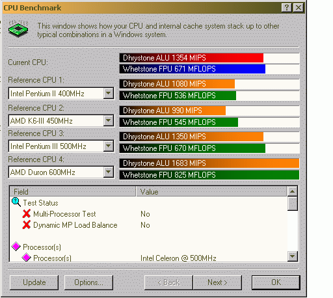
Task: Open Reference CPU 1 dropdown arrow
Action: [x=109, y=94]
